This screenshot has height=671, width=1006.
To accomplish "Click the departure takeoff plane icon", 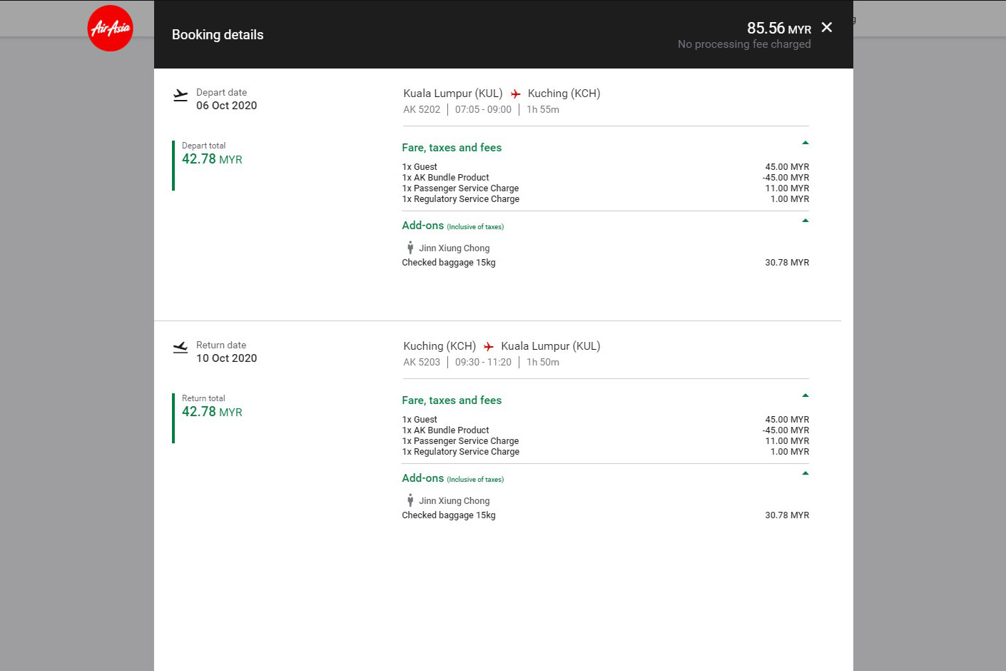I will [x=181, y=95].
